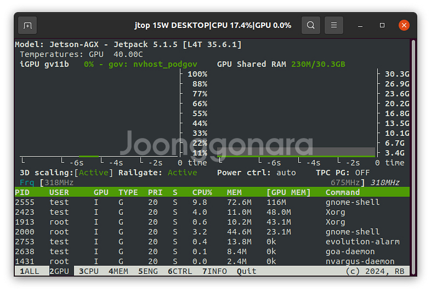Select process row PID 2555
Viewport: 431px width, 292px height.
click(x=212, y=203)
